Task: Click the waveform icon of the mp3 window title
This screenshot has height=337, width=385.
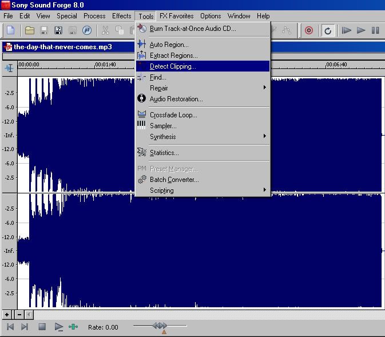Action: [8, 47]
